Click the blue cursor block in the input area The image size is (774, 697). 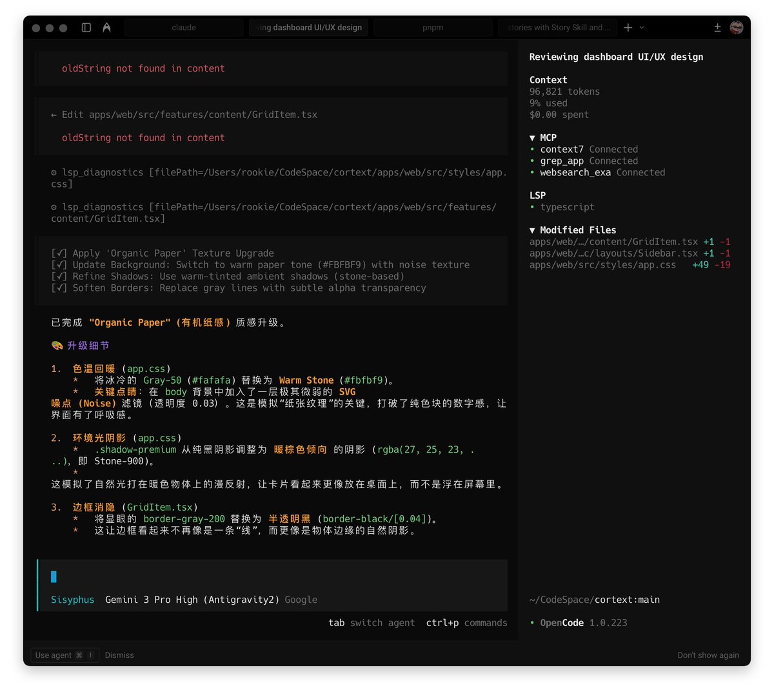[x=54, y=577]
